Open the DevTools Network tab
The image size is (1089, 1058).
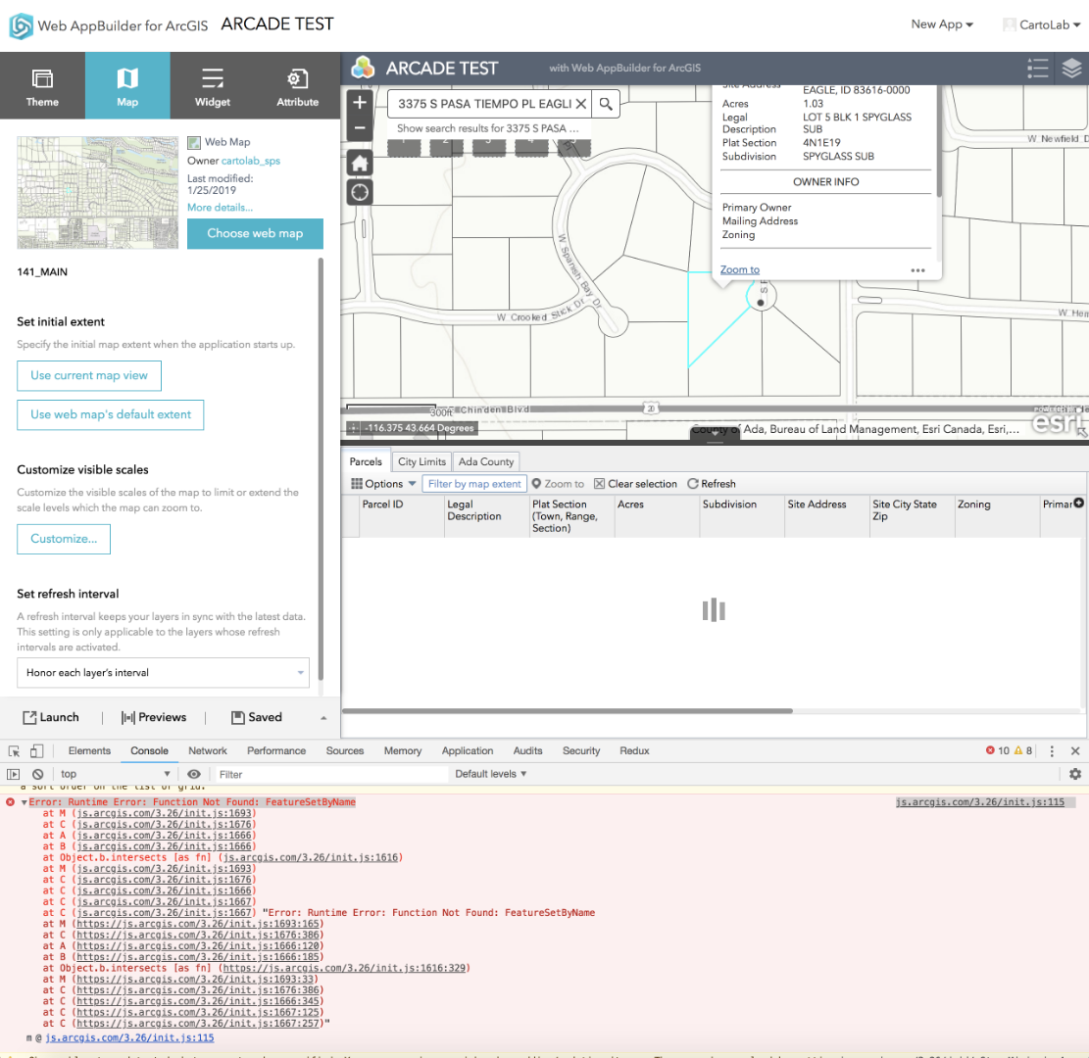pyautogui.click(x=208, y=751)
